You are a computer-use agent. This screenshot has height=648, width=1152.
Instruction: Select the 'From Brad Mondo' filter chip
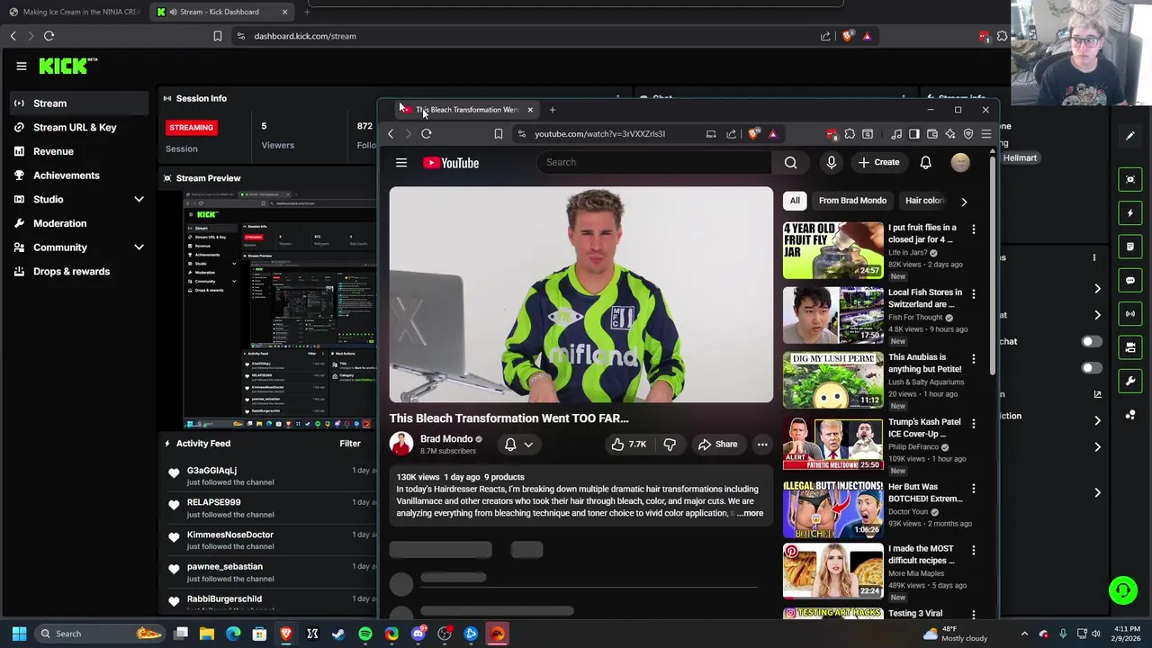(852, 201)
